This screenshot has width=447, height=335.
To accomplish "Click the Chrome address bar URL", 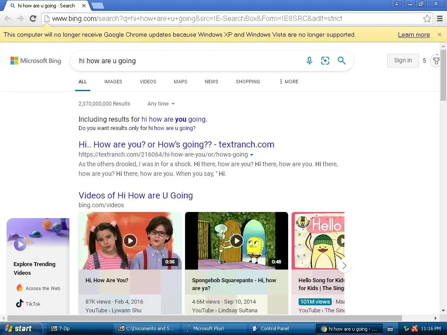I will (197, 18).
